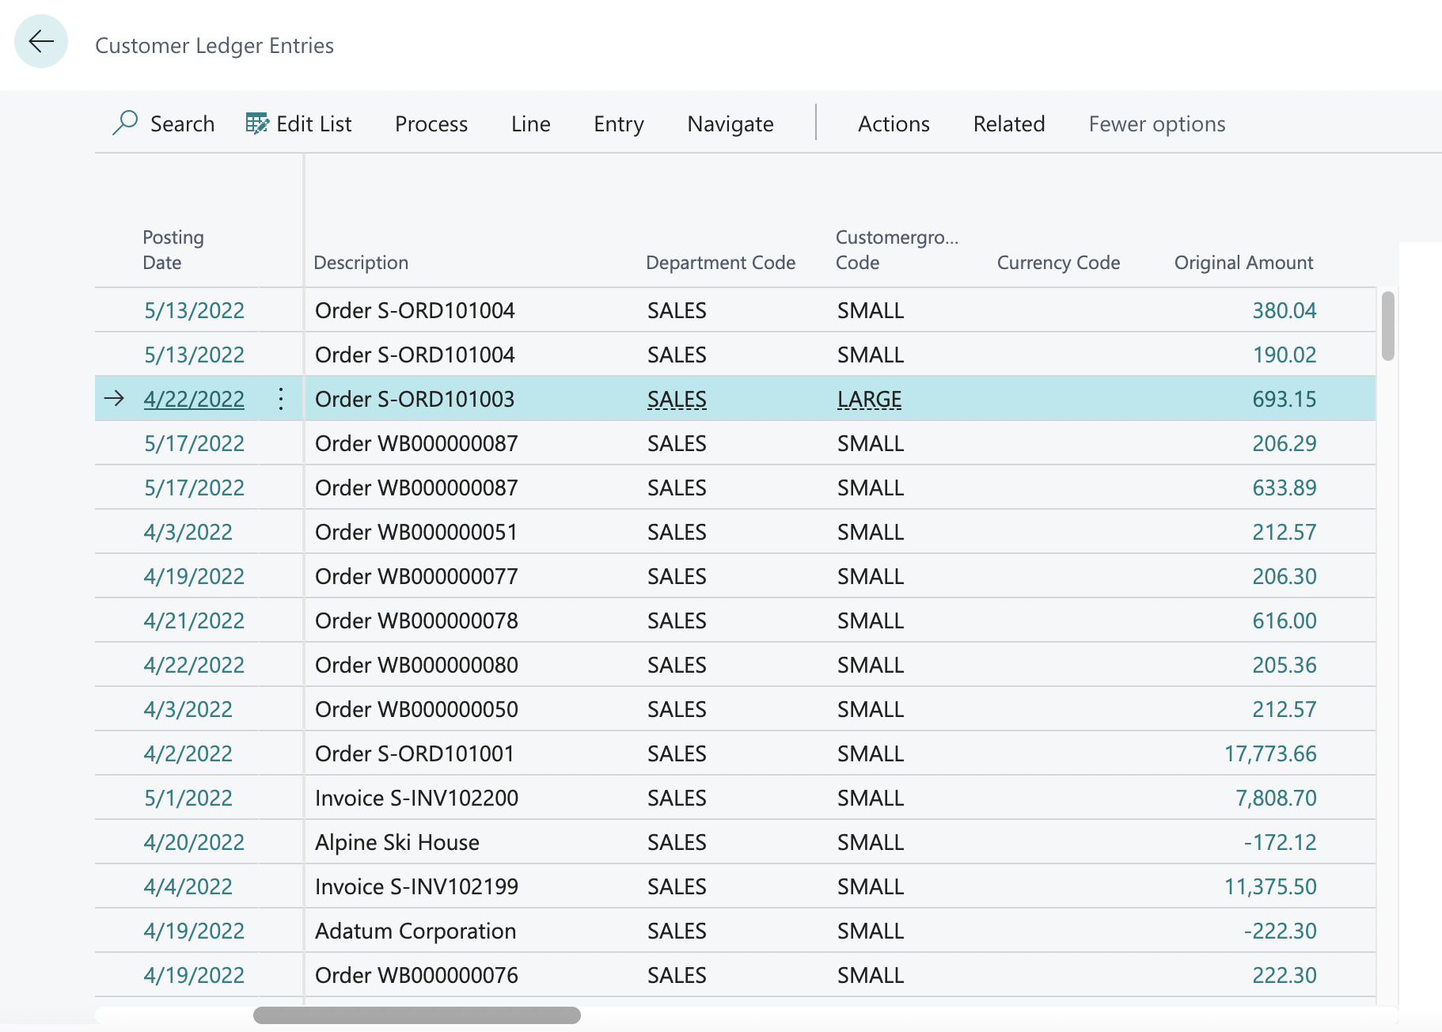
Task: Click the back arrow icon
Action: click(40, 42)
